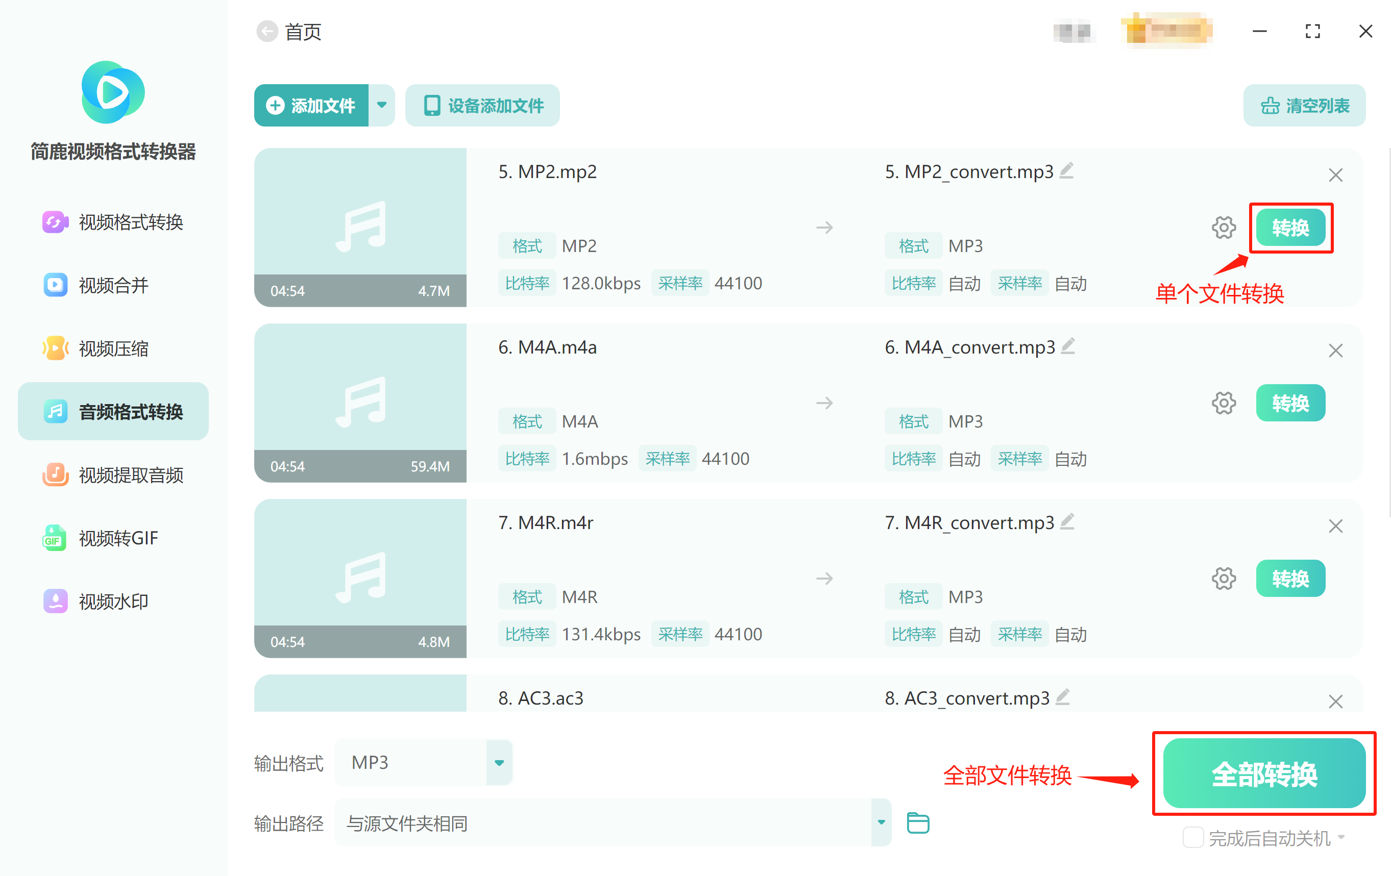1391x876 pixels.
Task: Click 清空列表 to clear the list
Action: tap(1304, 106)
